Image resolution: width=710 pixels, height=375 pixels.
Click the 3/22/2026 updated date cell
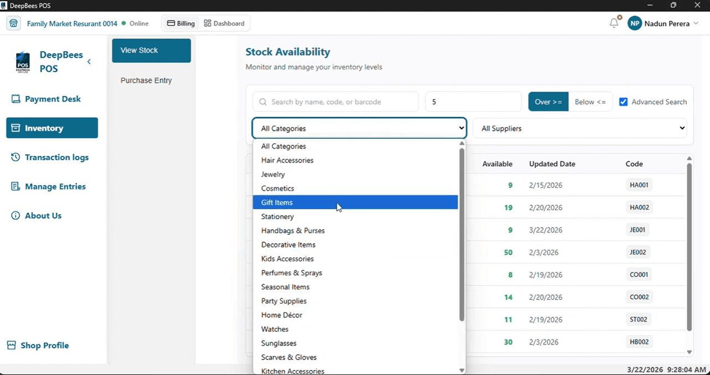click(546, 230)
